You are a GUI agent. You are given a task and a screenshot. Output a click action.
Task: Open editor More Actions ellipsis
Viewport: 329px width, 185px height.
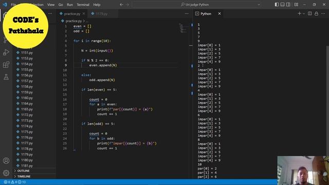187,14
